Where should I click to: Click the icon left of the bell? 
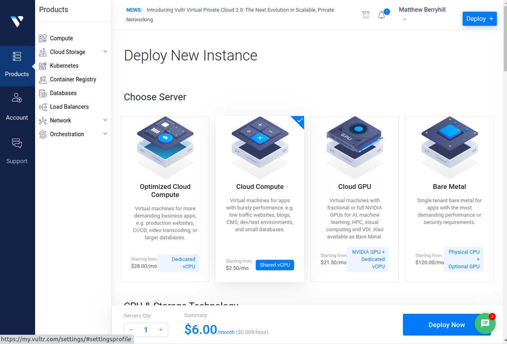point(366,14)
